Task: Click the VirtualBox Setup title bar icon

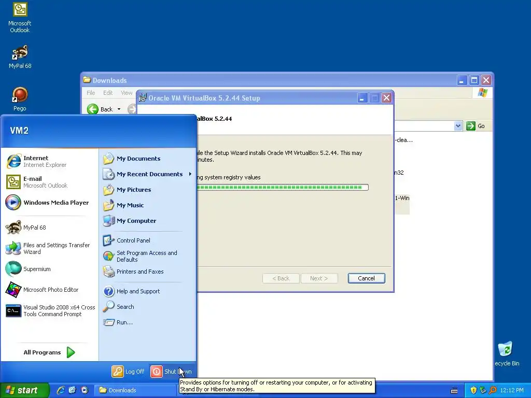Action: pos(143,98)
